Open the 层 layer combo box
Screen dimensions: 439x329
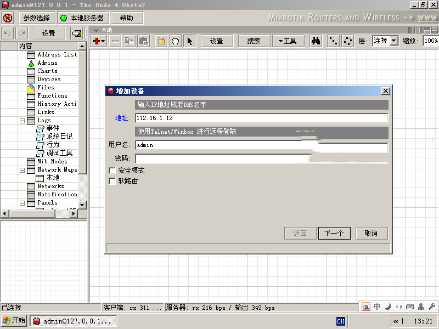385,41
